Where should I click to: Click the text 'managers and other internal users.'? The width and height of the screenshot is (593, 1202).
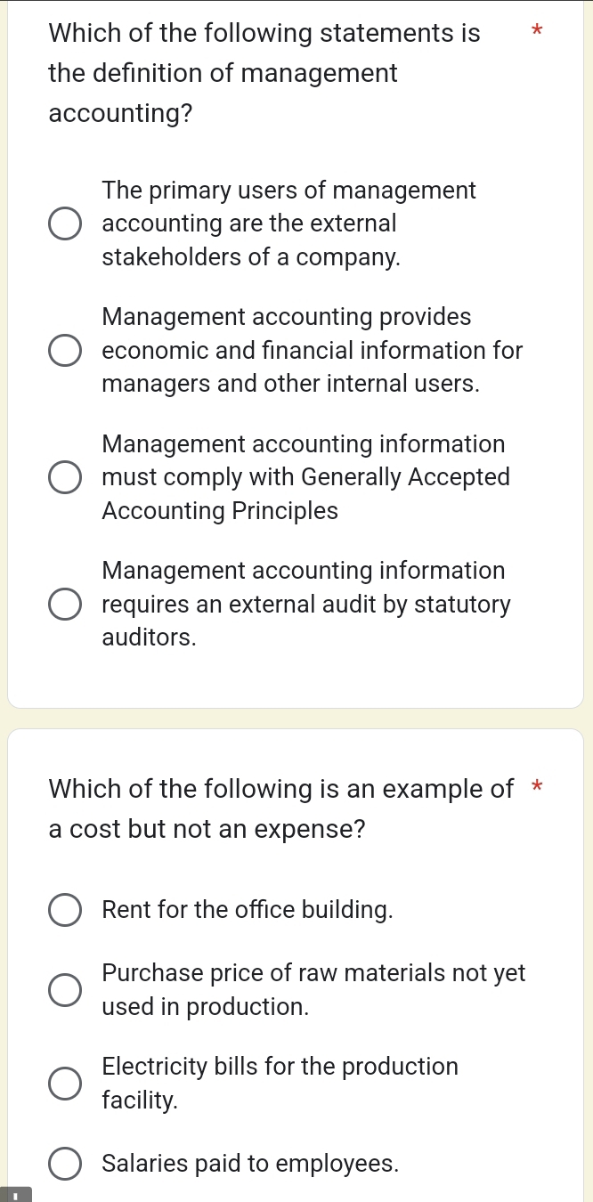point(292,384)
